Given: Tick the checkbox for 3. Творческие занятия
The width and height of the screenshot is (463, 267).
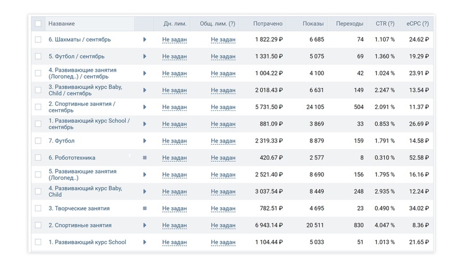Looking at the screenshot, I should click(x=38, y=208).
